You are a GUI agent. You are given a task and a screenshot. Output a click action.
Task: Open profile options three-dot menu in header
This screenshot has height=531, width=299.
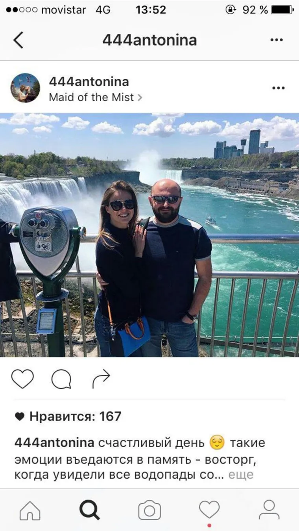click(277, 40)
